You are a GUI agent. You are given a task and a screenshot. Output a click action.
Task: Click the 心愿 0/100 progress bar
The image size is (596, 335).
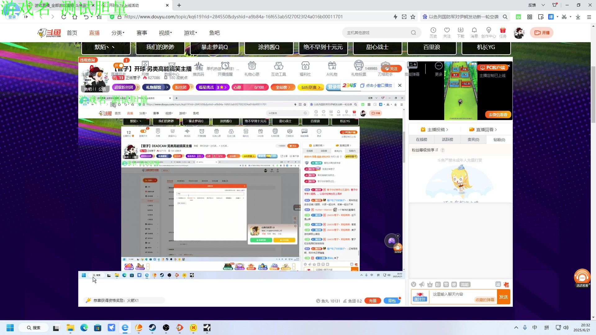click(x=250, y=87)
